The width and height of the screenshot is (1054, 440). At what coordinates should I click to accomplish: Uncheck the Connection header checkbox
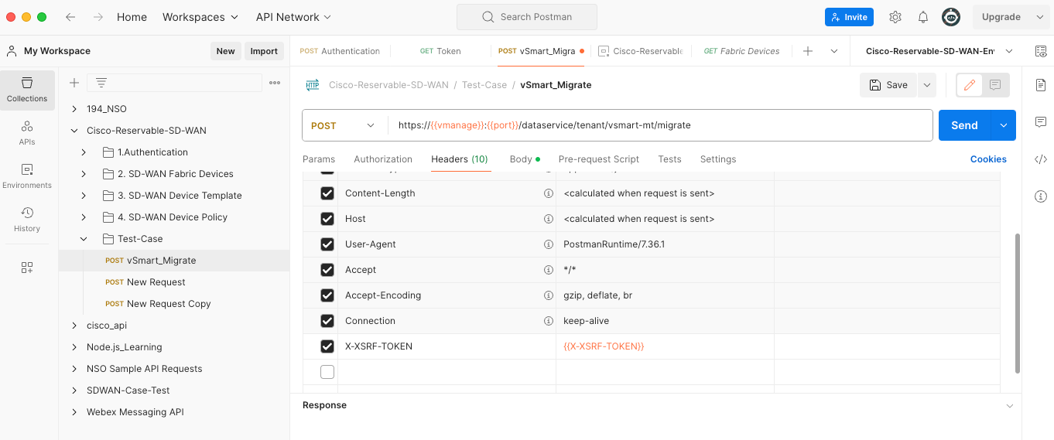(327, 321)
